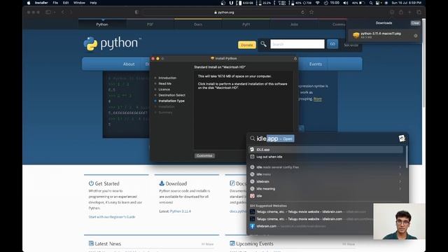Show python-3.11.4-macos11.pkg in Finder
The height and width of the screenshot is (252, 448).
pos(416,36)
